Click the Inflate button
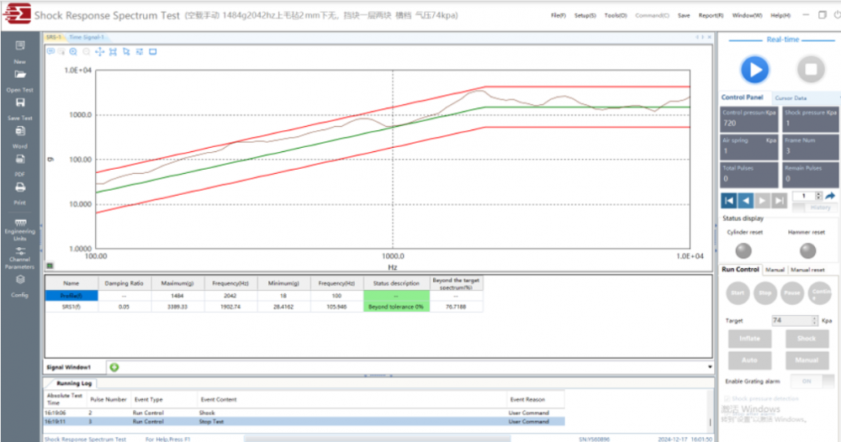Screen dimensions: 841x442 pos(749,339)
